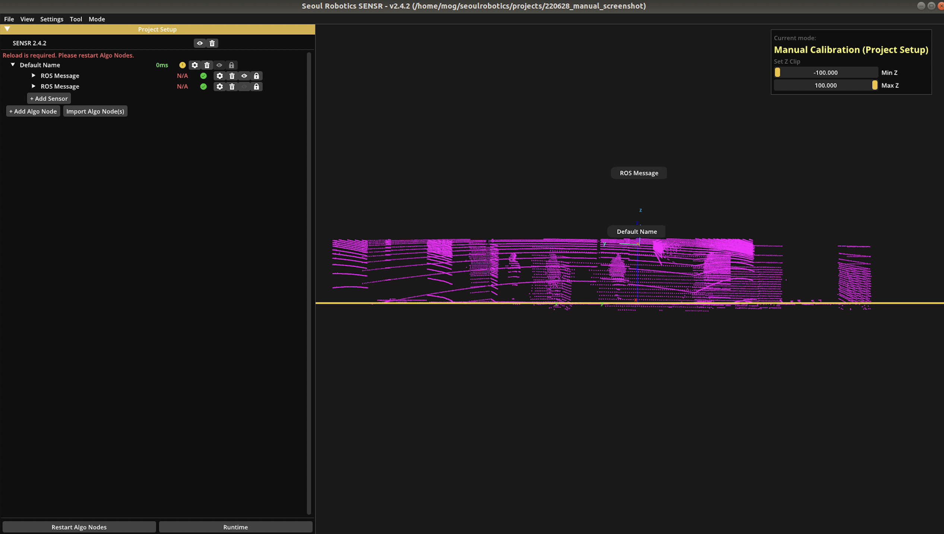Screen dimensions: 944x534
Task: Click the project tree vertical scrollbar
Action: (309, 283)
